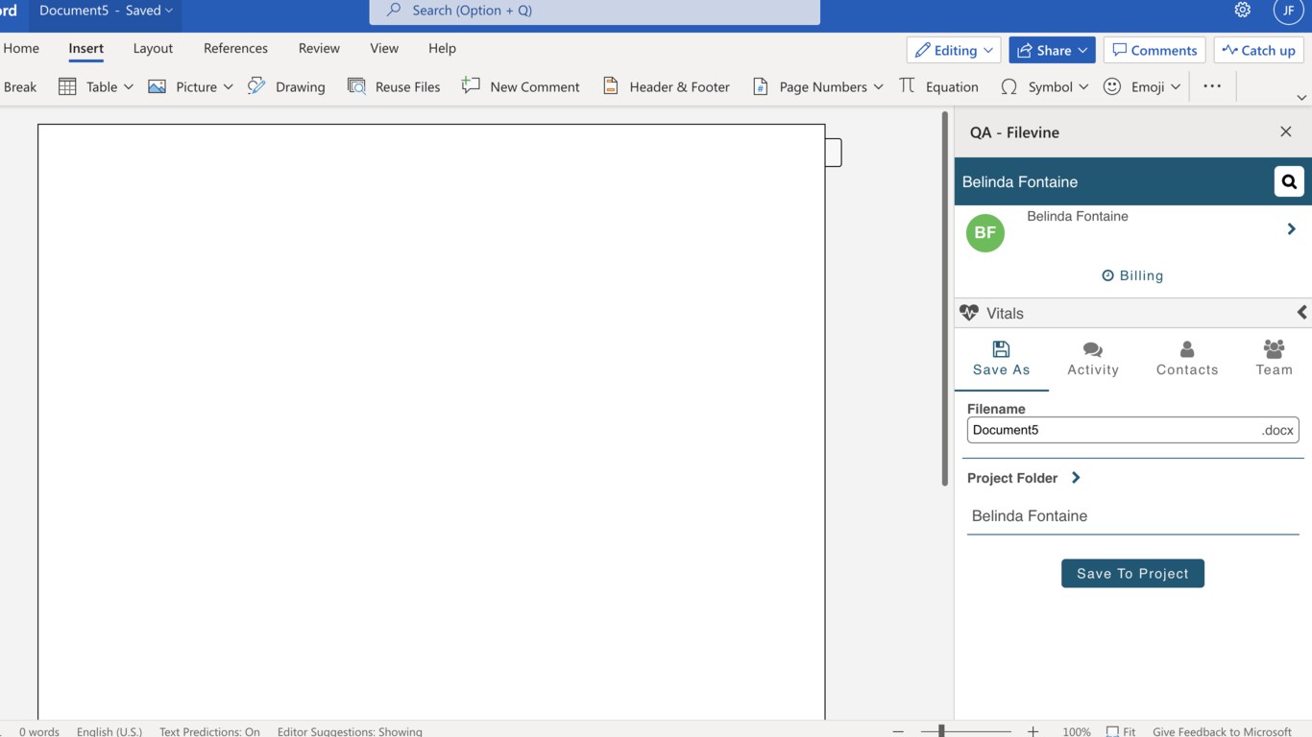Insert an Equation
This screenshot has height=737, width=1312.
pos(938,86)
